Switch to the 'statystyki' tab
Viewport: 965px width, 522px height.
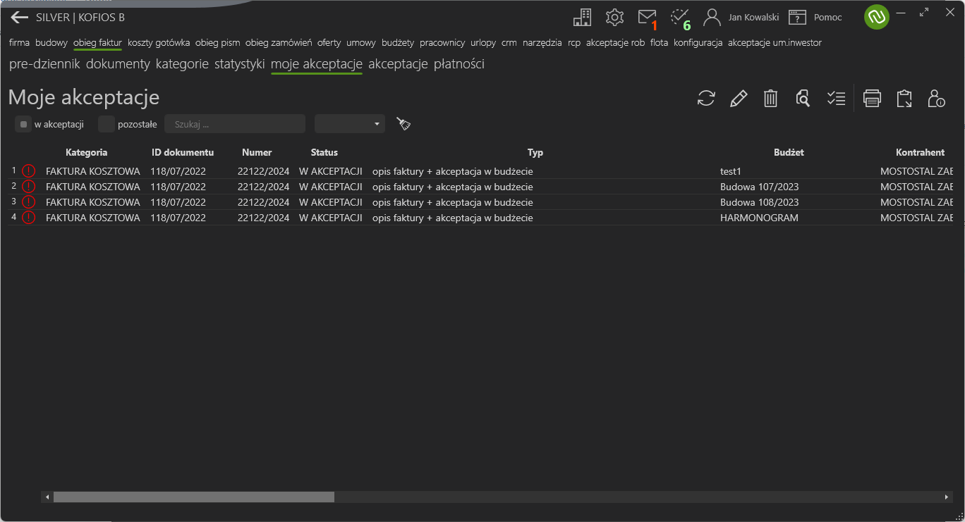coord(240,64)
